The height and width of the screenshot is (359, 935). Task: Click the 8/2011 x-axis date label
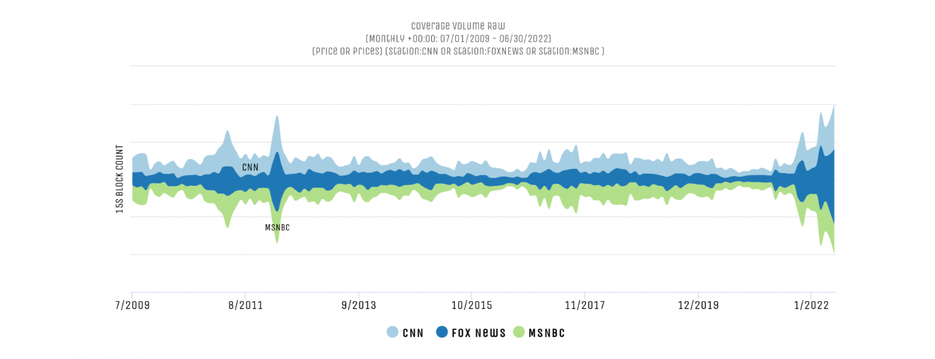tap(245, 305)
